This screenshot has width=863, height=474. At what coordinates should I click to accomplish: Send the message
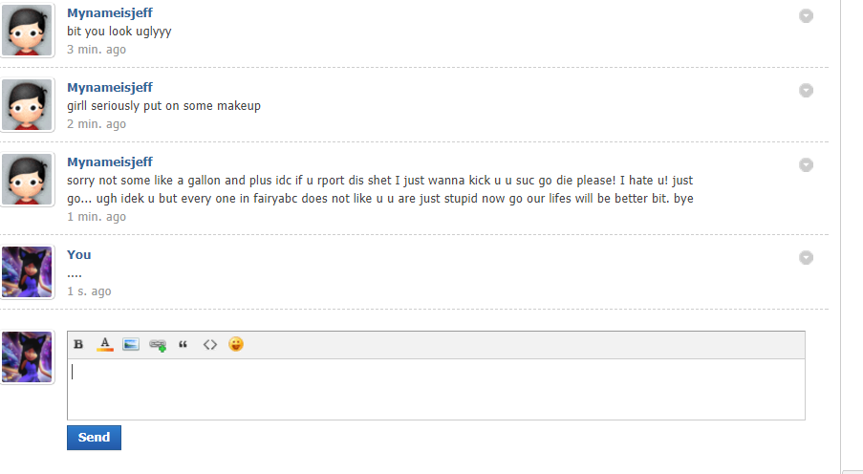(x=94, y=437)
